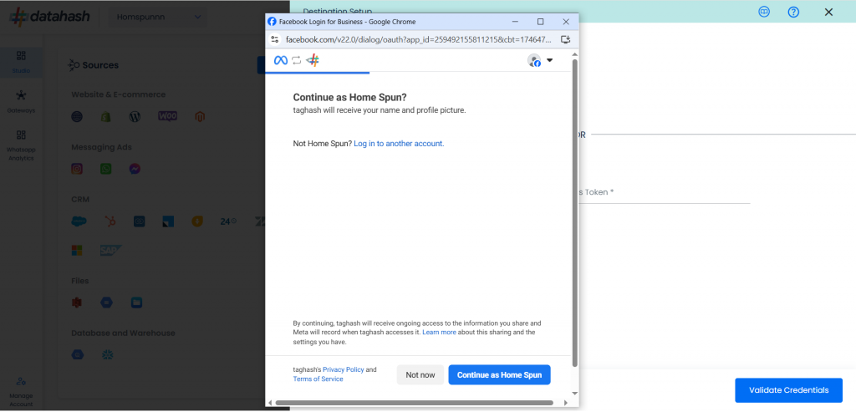Click the Meta logo in the login popup

pyautogui.click(x=281, y=60)
